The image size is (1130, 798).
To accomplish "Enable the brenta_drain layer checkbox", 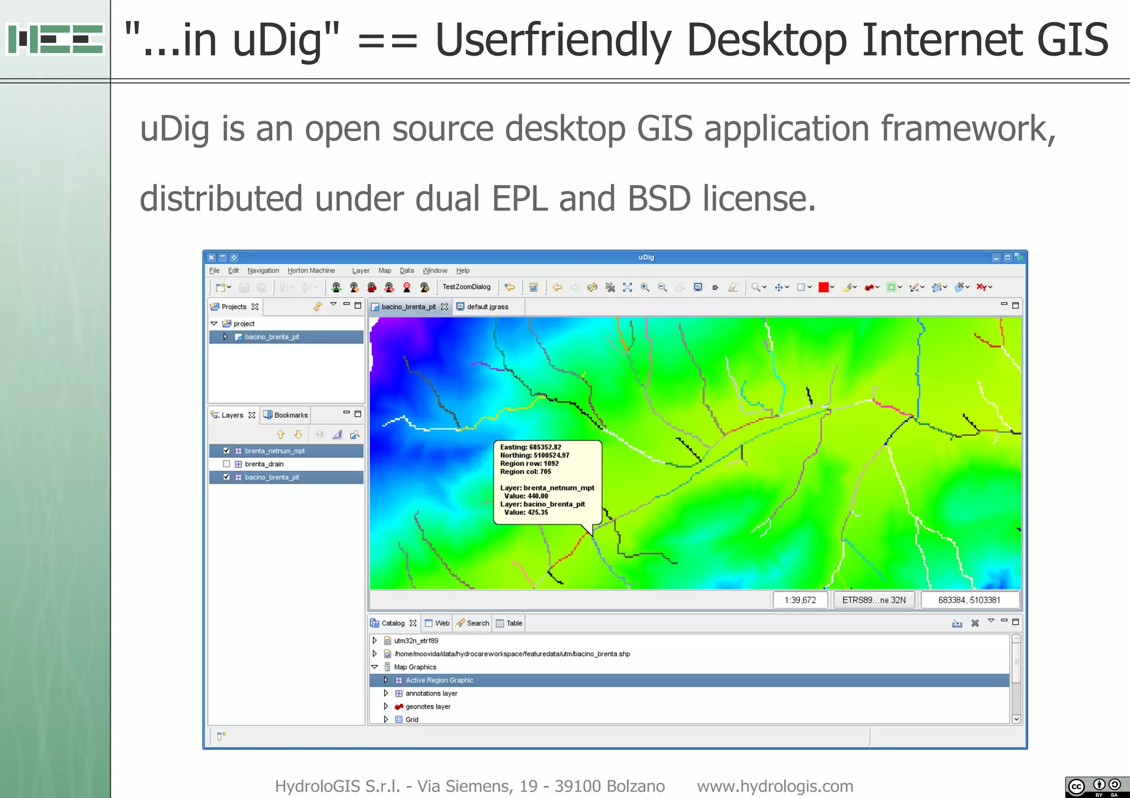I will coord(226,463).
